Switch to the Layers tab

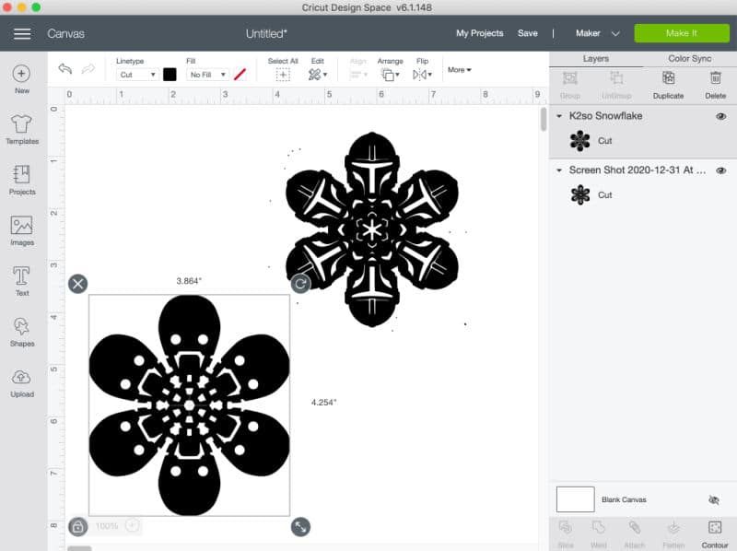tap(595, 59)
